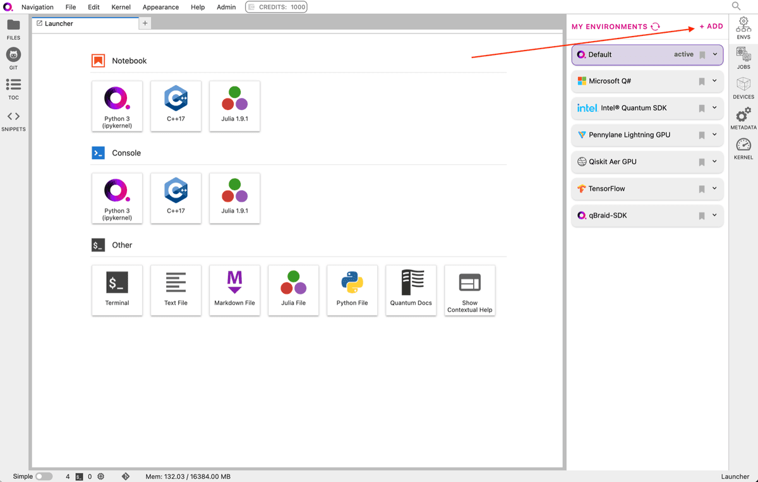Open the Devices panel icon
The width and height of the screenshot is (758, 482).
pos(743,88)
